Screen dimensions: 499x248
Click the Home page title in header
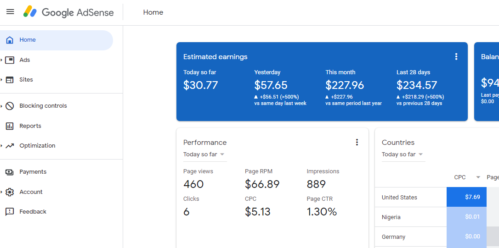(x=153, y=12)
